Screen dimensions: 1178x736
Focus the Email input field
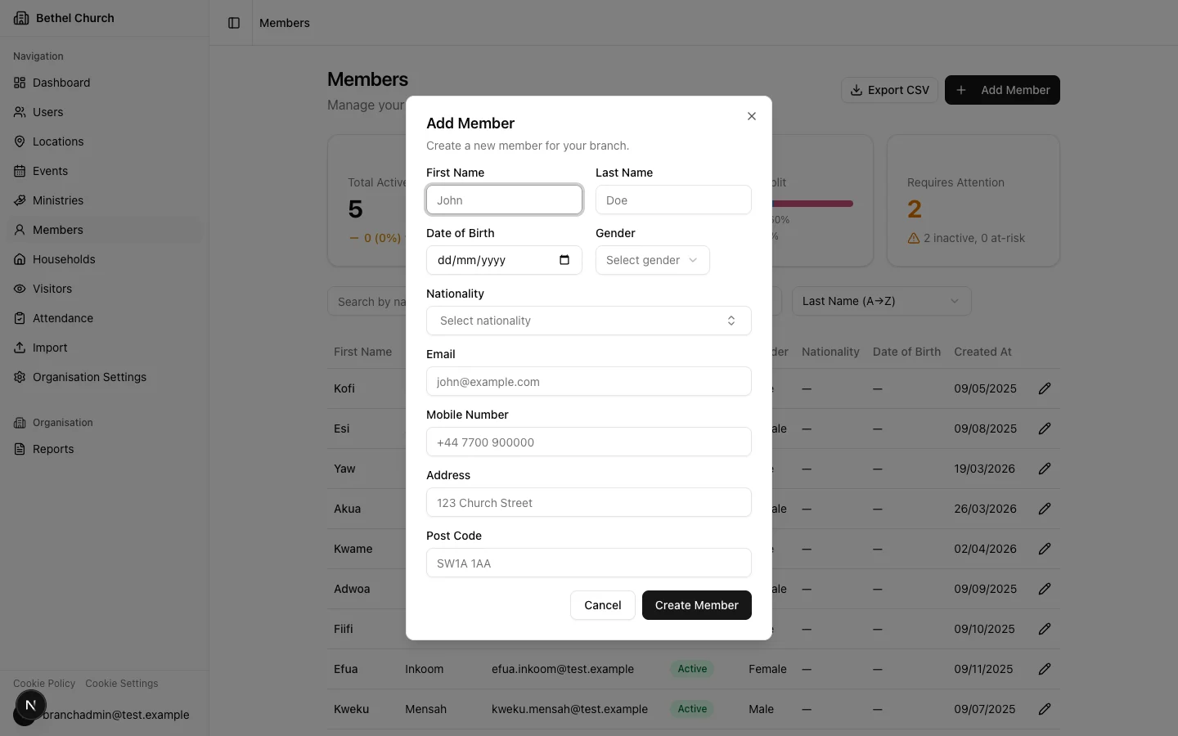(x=589, y=381)
